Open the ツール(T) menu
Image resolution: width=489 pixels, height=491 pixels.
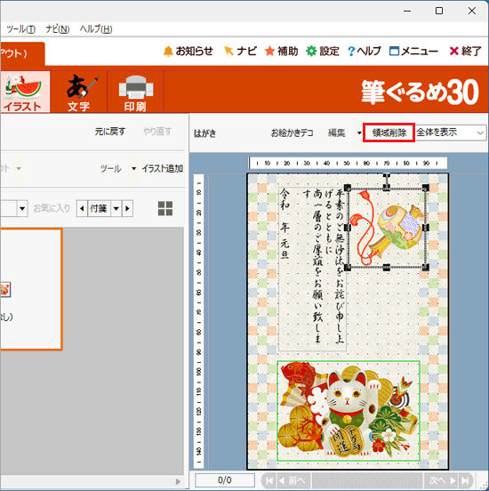point(20,29)
